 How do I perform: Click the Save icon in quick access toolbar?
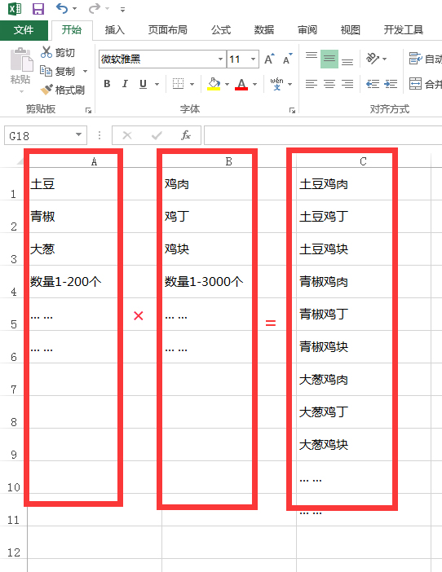click(x=38, y=8)
